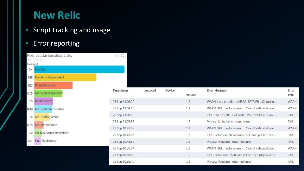Image resolution: width=304 pixels, height=171 pixels.
Task: Click the WARN error type in the 11:08:20 row
Action: pos(292,102)
